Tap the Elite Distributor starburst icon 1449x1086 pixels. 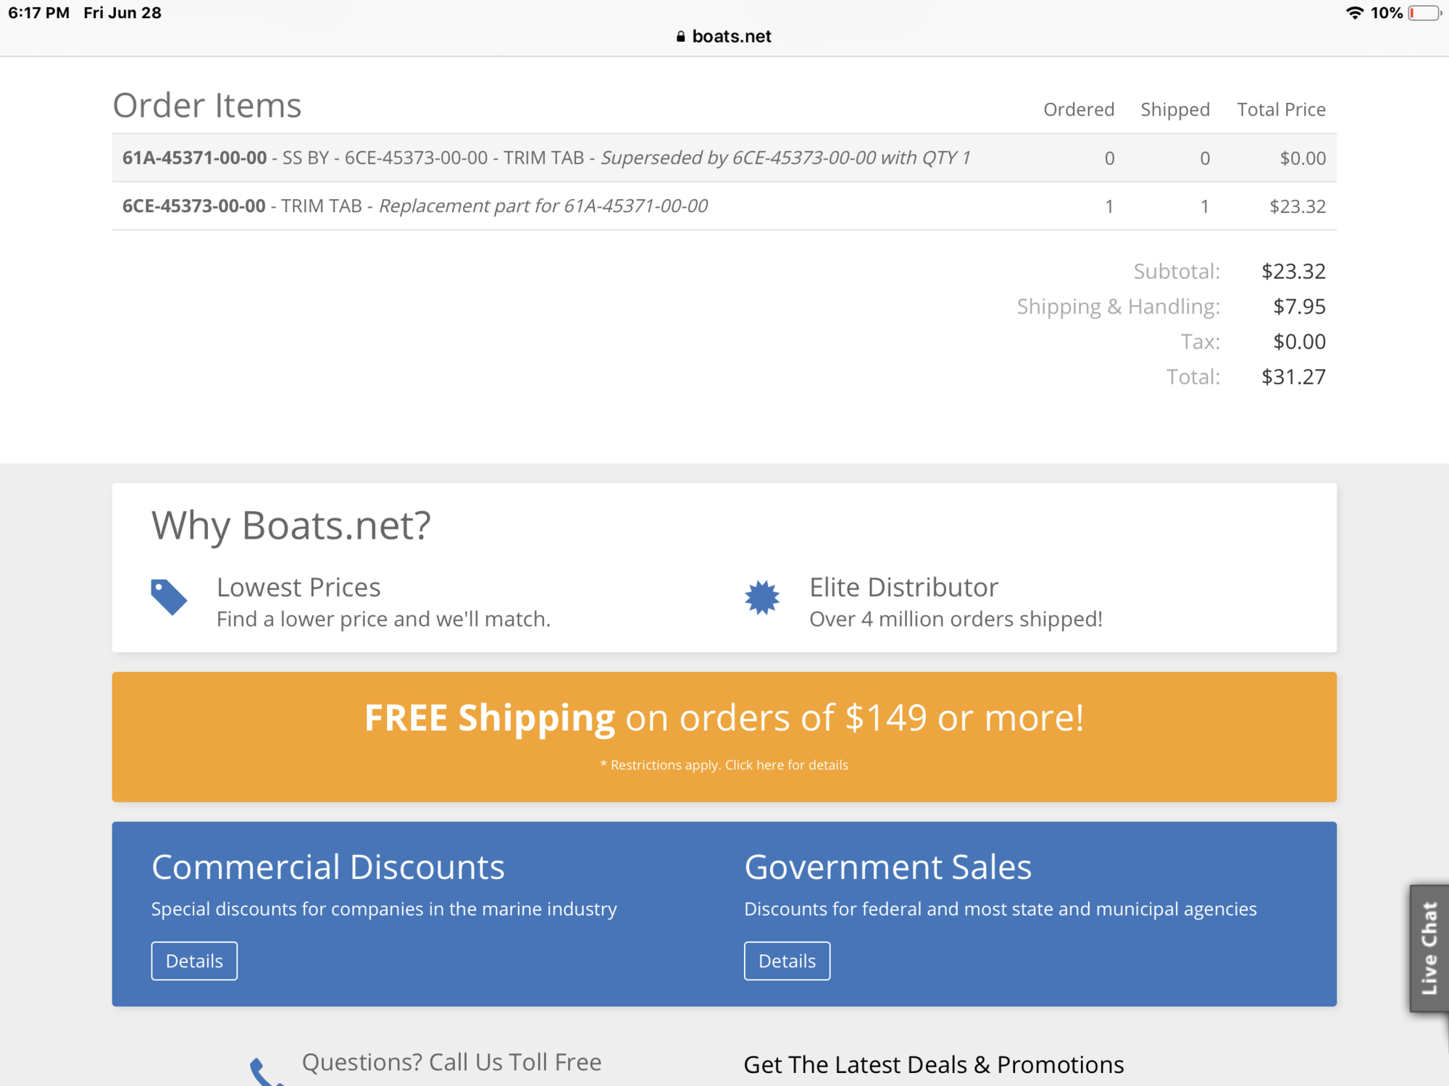coord(762,597)
